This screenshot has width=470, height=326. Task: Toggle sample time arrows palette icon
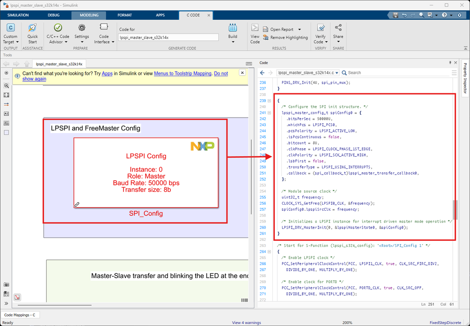[x=6, y=104]
